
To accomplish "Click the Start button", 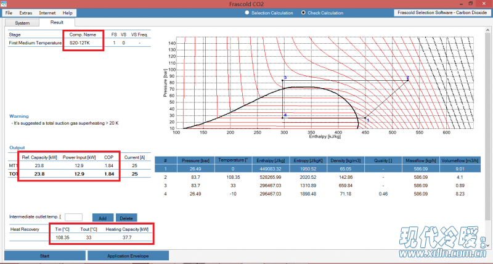I will click(x=44, y=256).
